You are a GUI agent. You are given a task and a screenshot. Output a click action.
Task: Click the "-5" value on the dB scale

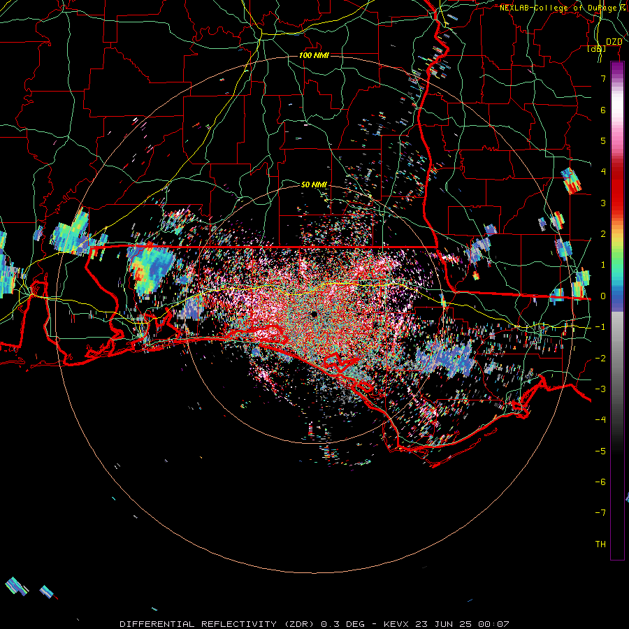(600, 451)
